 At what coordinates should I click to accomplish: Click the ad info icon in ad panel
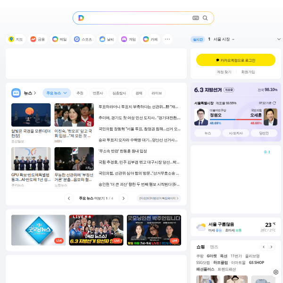[265, 152]
